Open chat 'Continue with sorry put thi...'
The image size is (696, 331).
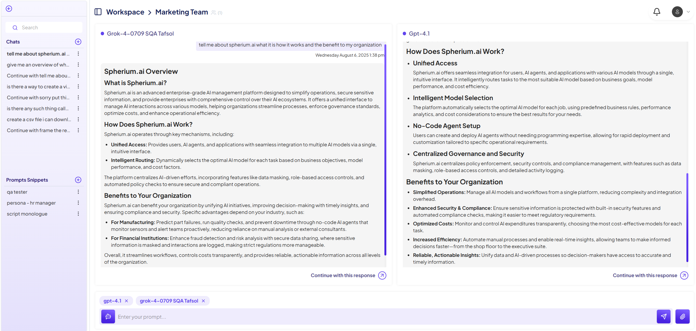pyautogui.click(x=38, y=98)
